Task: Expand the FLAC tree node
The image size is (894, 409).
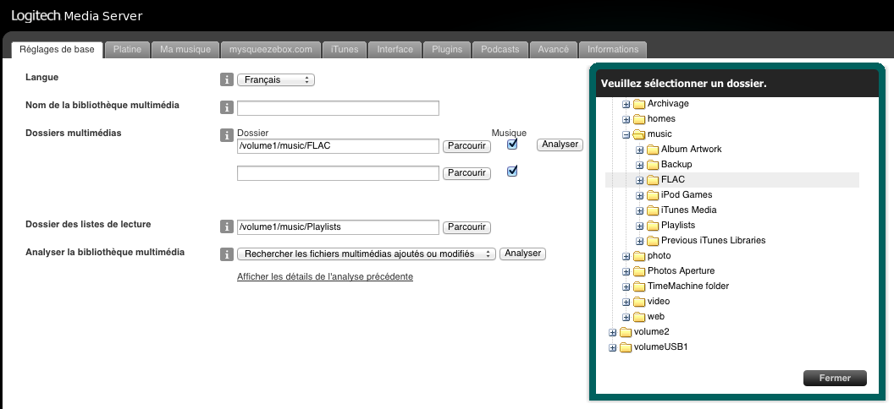Action: (640, 180)
